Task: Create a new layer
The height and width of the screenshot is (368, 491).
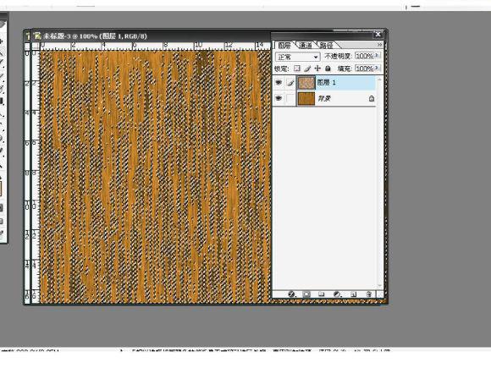Action: point(354,294)
